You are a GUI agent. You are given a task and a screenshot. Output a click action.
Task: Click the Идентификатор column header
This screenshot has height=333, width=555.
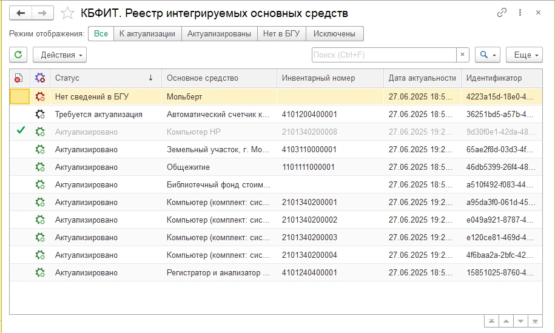tap(502, 78)
